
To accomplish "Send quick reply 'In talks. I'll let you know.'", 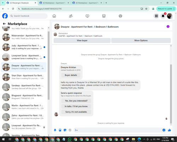I will [76, 106].
